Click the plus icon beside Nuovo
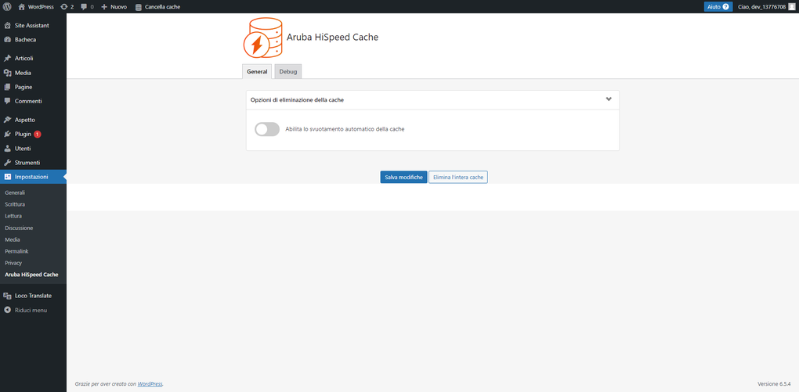 (104, 6)
